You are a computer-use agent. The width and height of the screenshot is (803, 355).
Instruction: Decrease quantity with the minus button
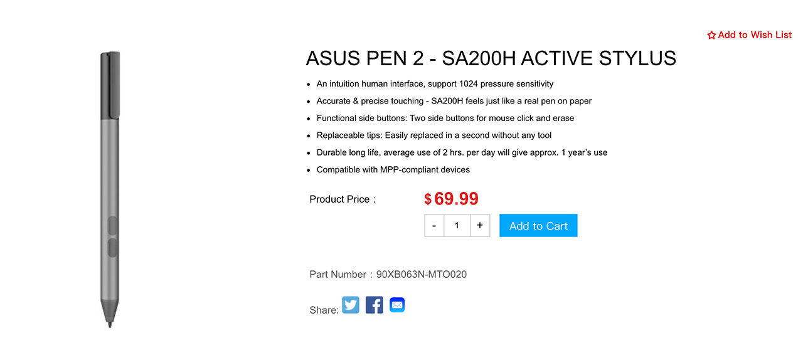coord(434,226)
